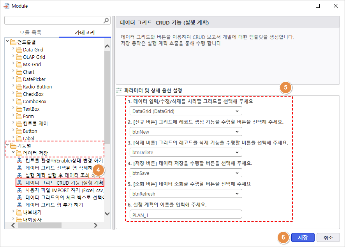345x247 pixels.
Task: Collapse the 기능별 tree node
Action: click(x=7, y=145)
